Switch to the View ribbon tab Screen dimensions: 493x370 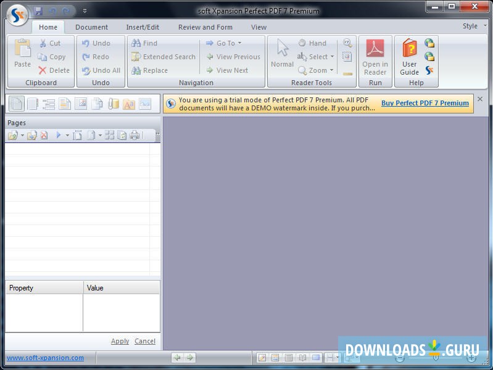259,27
